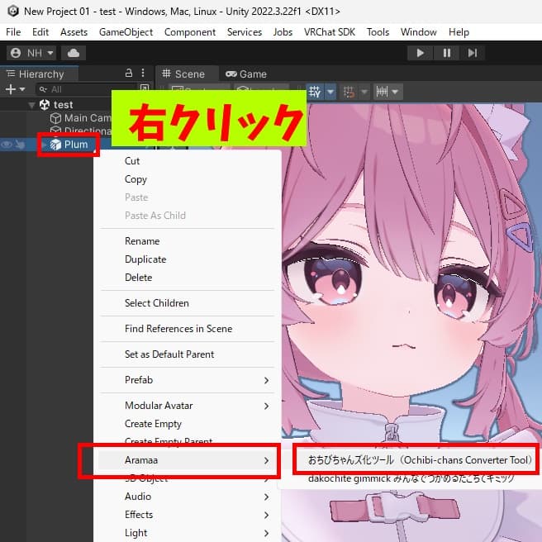
Task: Click the cloud services icon
Action: point(74,53)
